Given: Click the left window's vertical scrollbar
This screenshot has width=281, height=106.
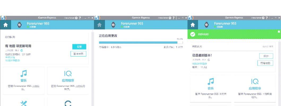Looking at the screenshot, I should (x=93, y=68).
